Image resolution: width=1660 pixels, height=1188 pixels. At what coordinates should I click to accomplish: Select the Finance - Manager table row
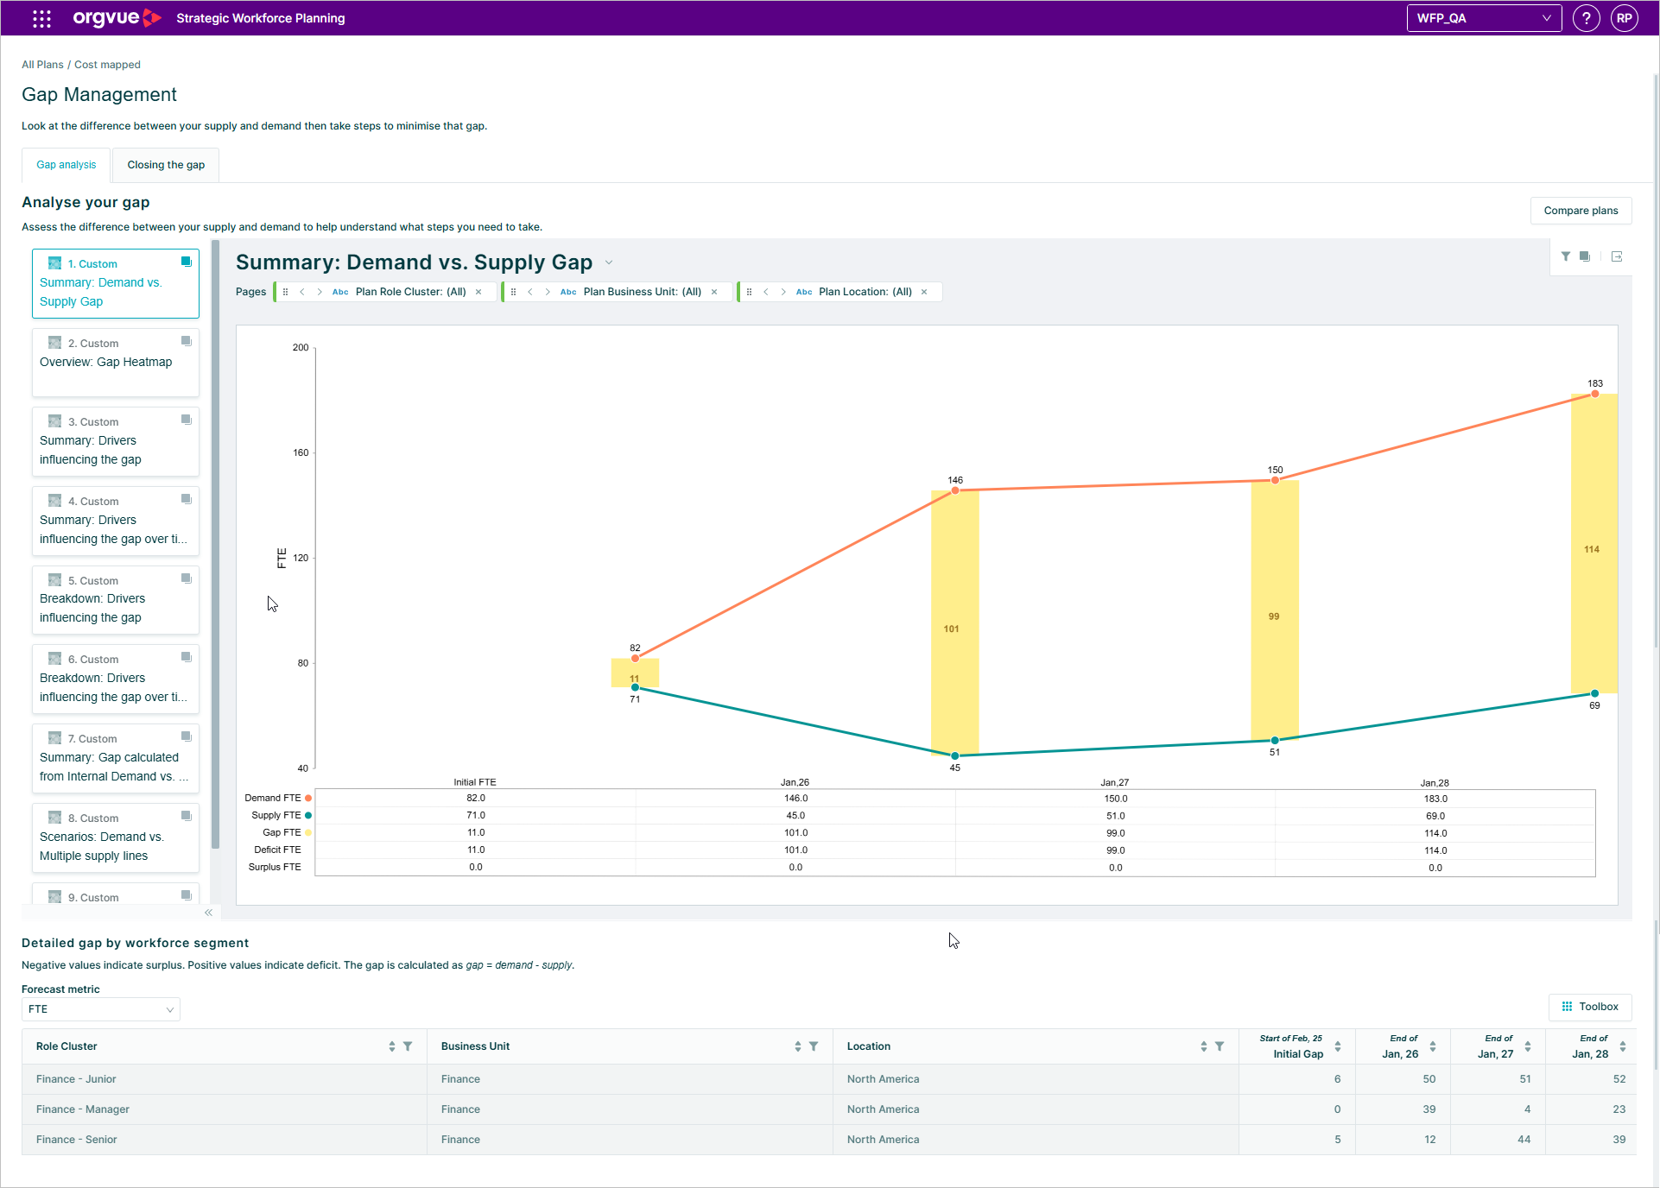click(828, 1109)
